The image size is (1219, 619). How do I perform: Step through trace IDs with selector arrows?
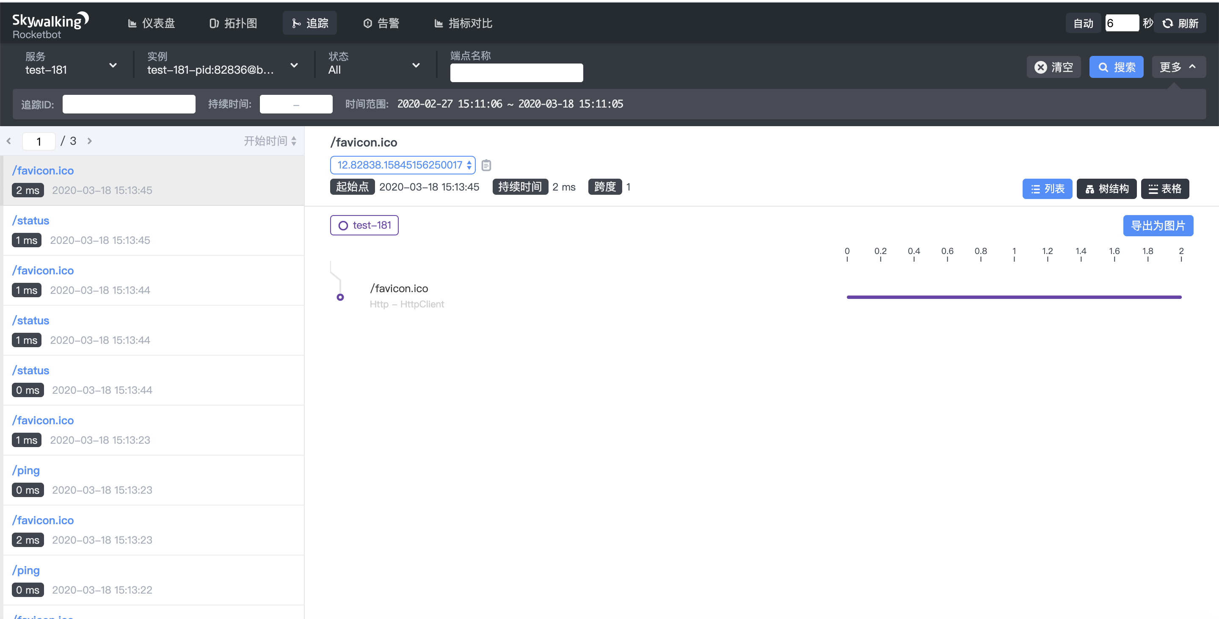point(469,165)
